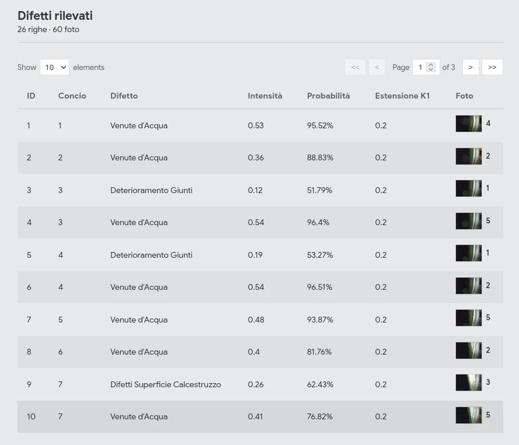Open photo thumbnail for defect ID 1

(469, 124)
